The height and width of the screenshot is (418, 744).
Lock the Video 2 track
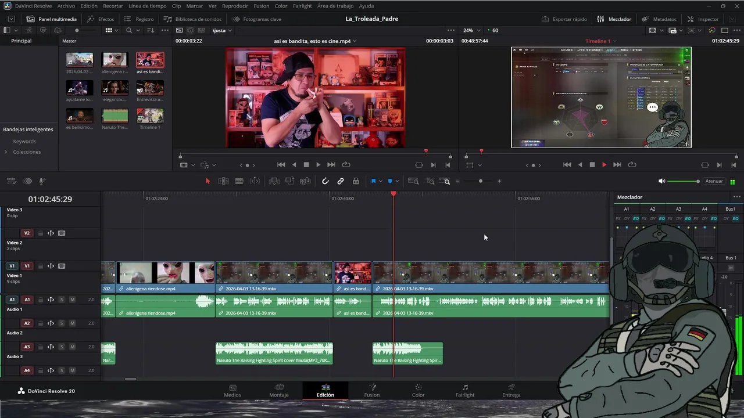[x=40, y=233]
